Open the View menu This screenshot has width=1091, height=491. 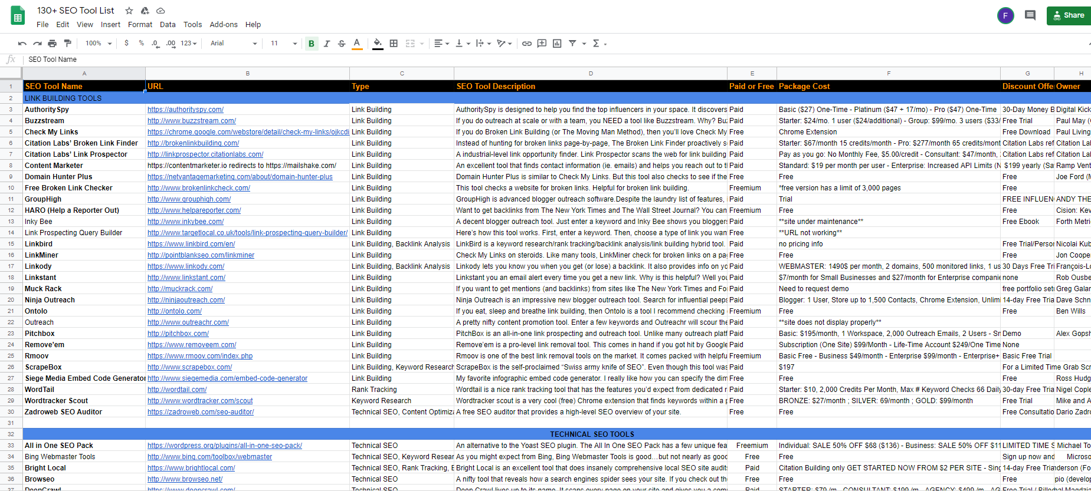85,25
